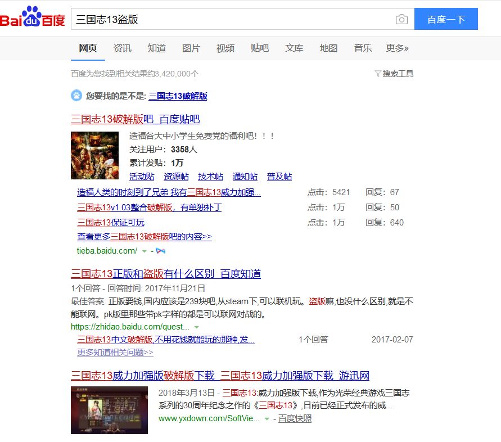Click the bowtie icon after tieba.baidu.com

[160, 251]
